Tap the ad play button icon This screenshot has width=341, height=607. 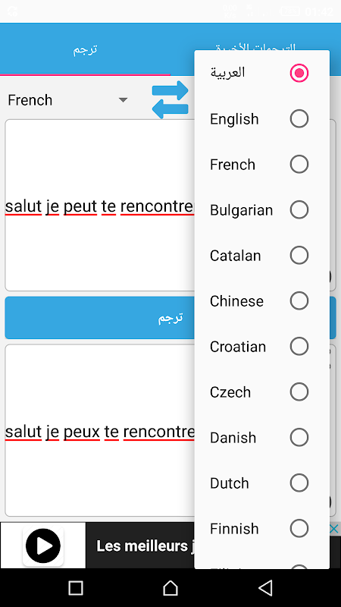(43, 546)
